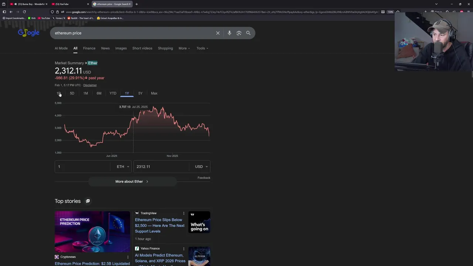Open the YouTube bookmark
Viewport: 473px width, 266px height.
click(x=44, y=18)
